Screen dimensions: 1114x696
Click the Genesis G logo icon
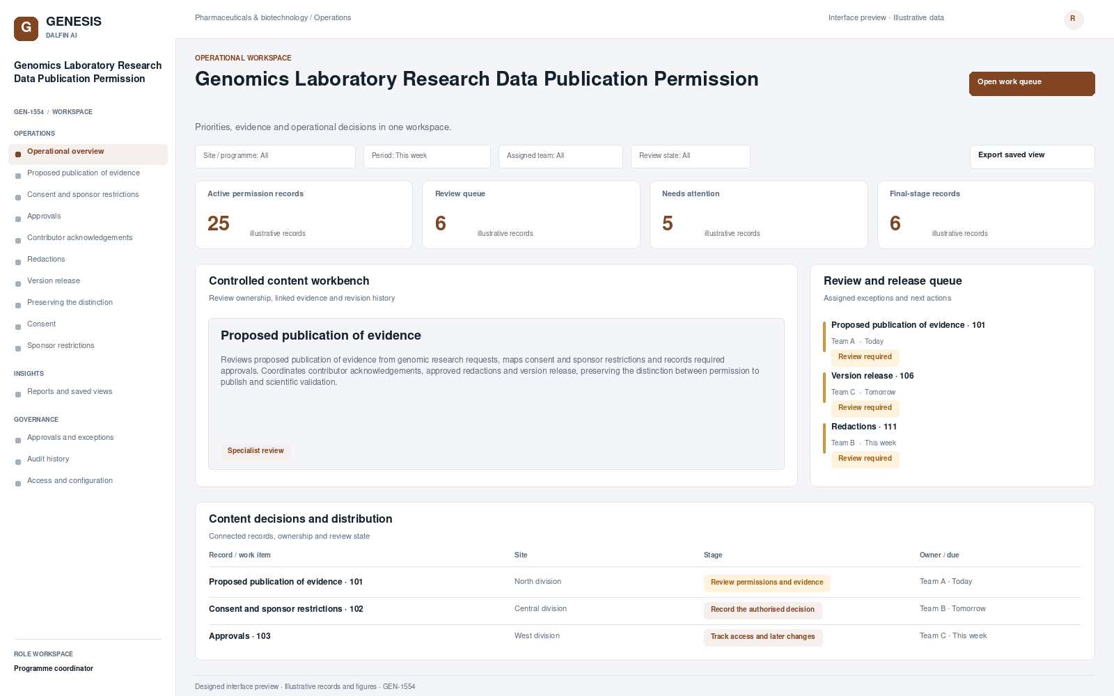tap(26, 29)
